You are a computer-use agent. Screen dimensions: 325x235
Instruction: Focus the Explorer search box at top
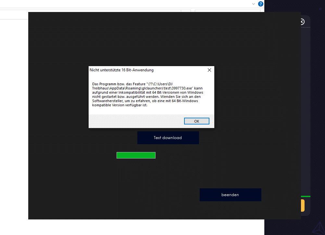227,11
